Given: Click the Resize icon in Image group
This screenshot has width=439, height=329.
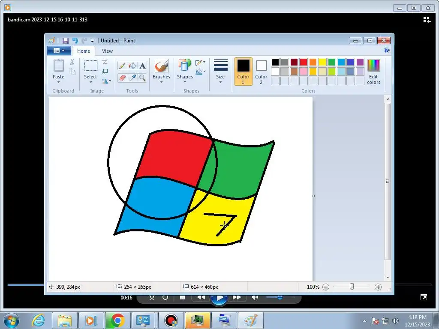Looking at the screenshot, I should (x=105, y=72).
